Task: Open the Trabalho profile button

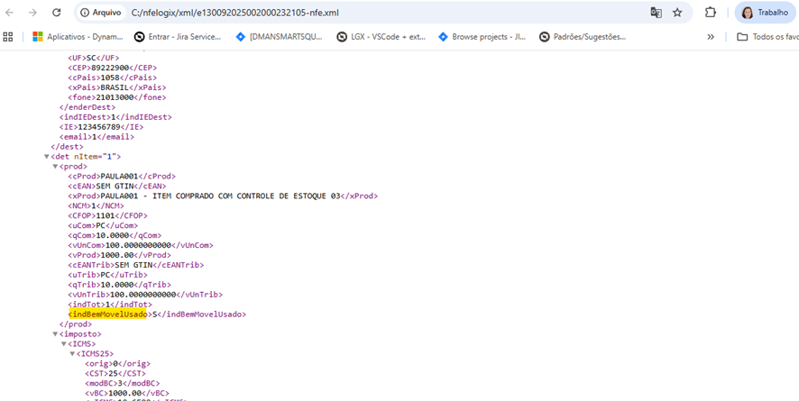Action: [765, 13]
